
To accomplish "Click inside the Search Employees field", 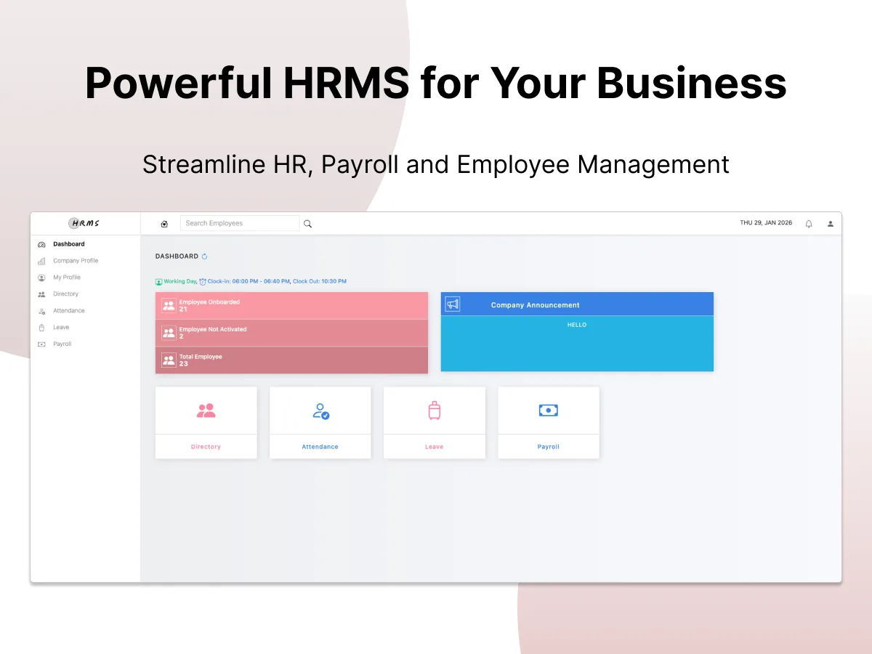I will point(240,223).
